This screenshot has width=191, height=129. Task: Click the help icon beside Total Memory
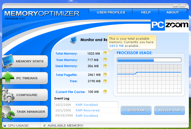click(105, 53)
